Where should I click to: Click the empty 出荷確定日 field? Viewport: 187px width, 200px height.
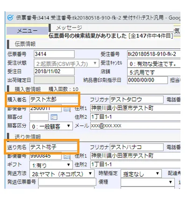(54, 80)
